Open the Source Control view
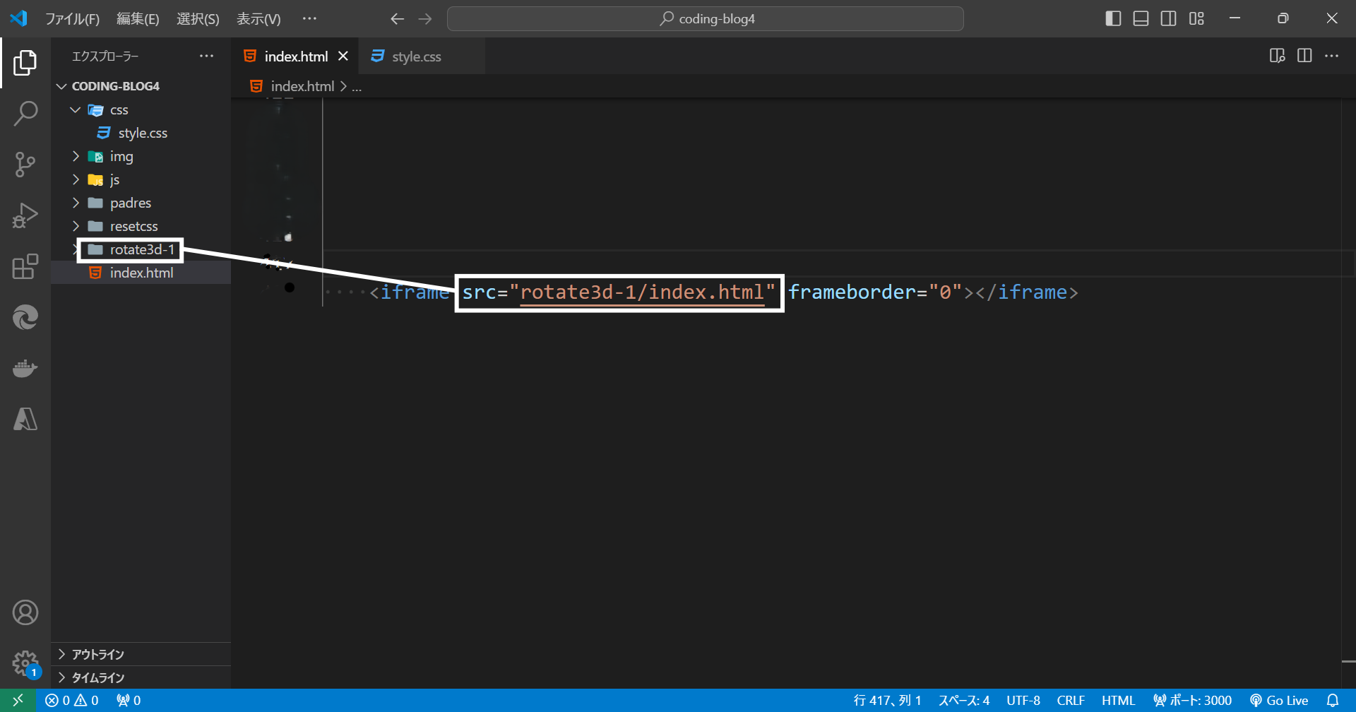1356x712 pixels. pyautogui.click(x=25, y=165)
